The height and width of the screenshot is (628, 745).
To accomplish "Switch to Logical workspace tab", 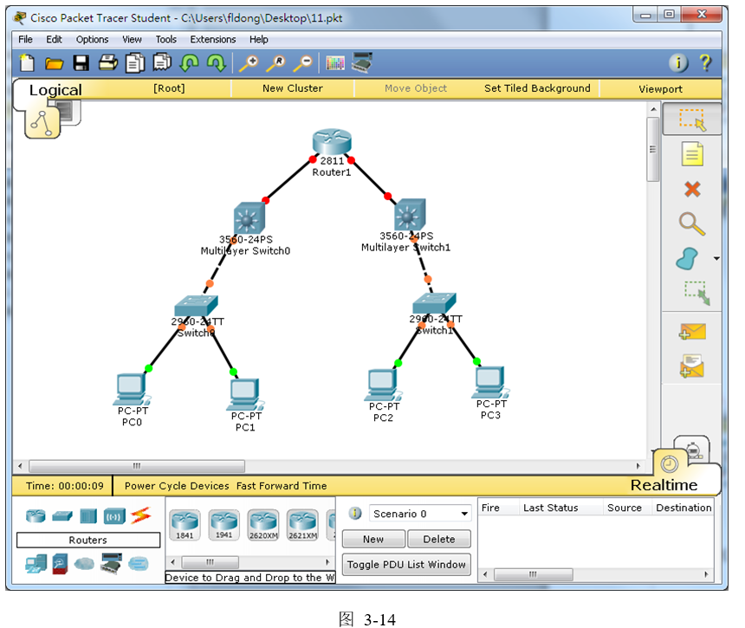I will (55, 90).
